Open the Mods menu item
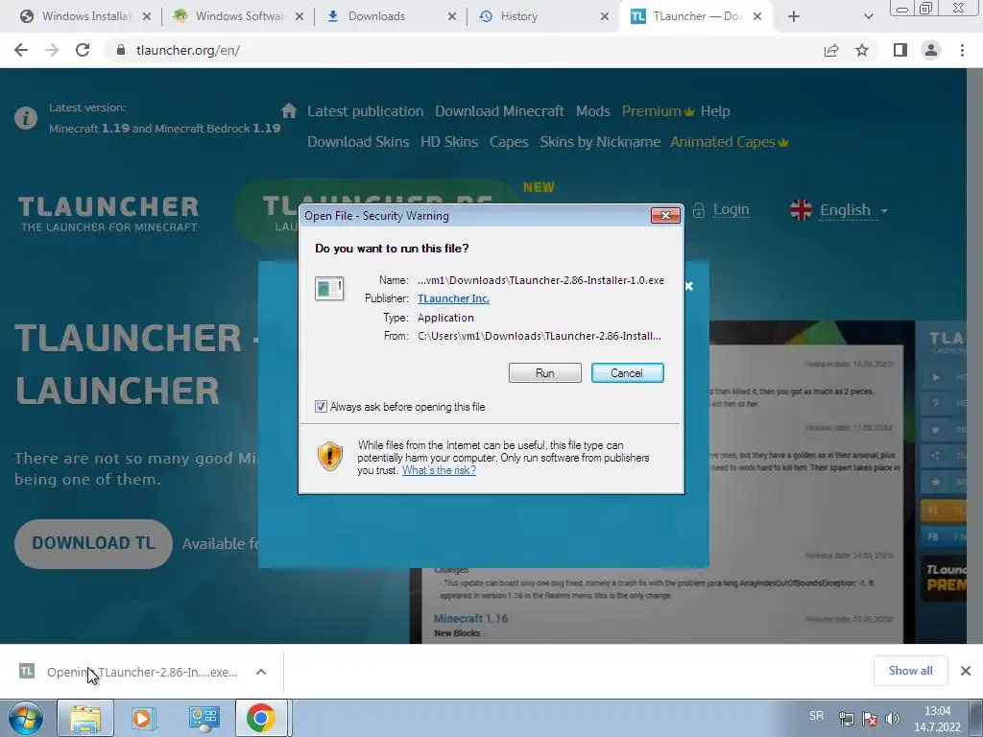The width and height of the screenshot is (983, 737). point(593,111)
